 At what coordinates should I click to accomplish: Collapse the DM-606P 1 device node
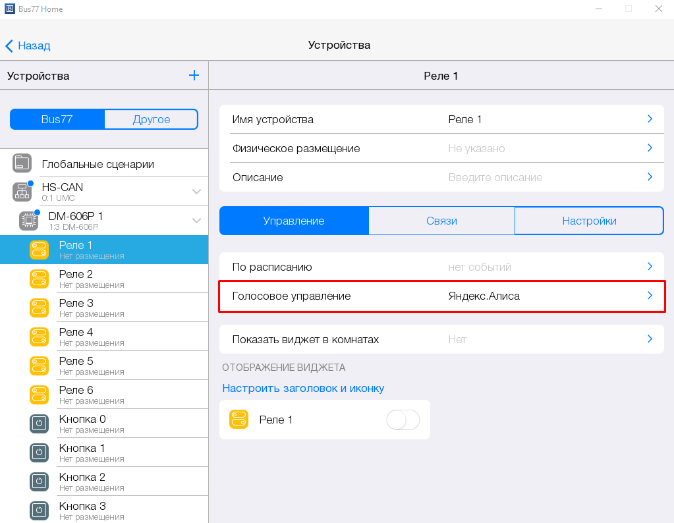click(196, 221)
